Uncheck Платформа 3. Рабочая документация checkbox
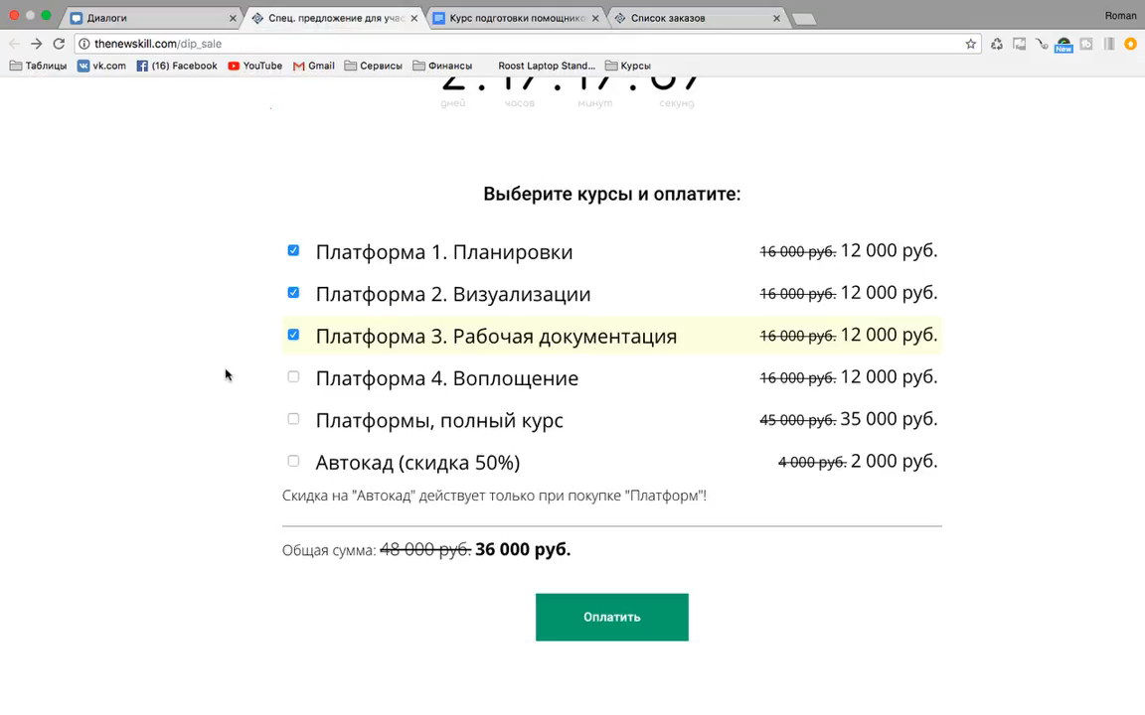1145x715 pixels. tap(293, 335)
